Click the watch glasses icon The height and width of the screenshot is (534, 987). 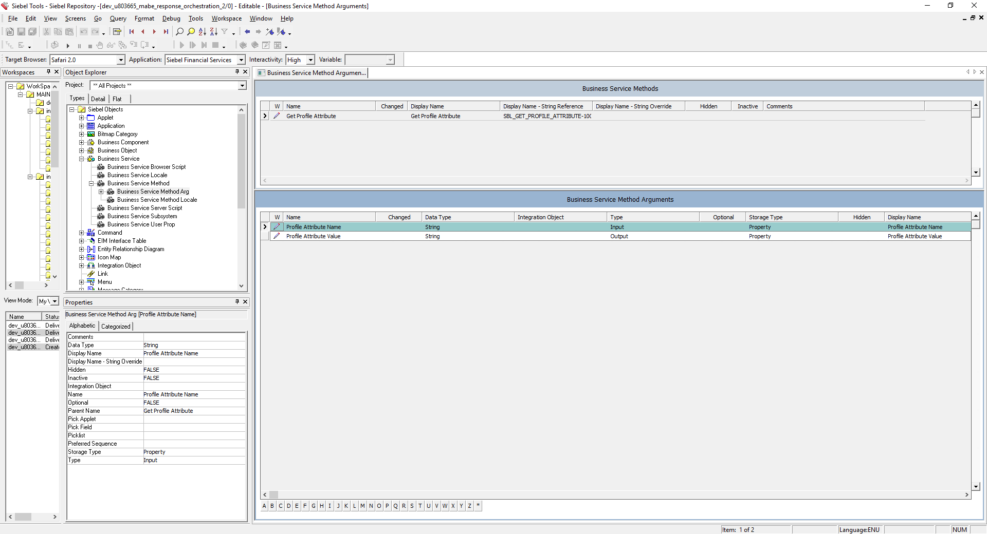pyautogui.click(x=111, y=46)
